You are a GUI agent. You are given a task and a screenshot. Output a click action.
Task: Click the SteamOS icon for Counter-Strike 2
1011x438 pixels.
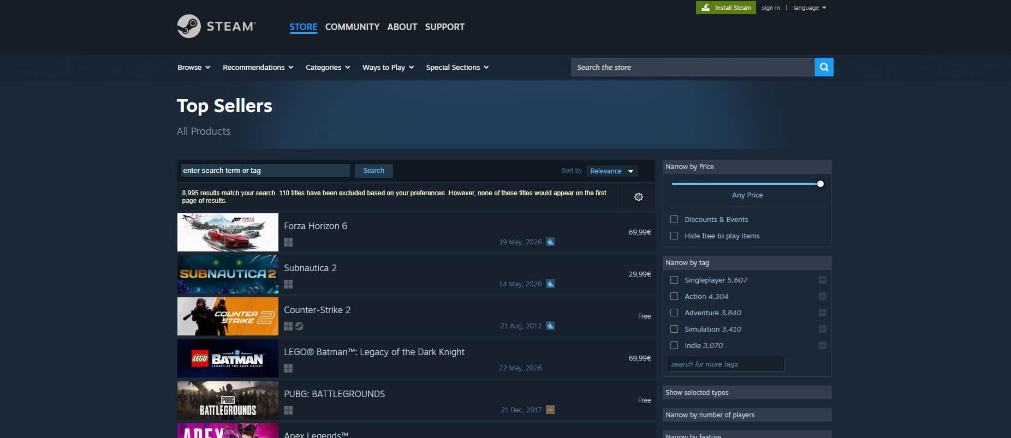tap(299, 326)
